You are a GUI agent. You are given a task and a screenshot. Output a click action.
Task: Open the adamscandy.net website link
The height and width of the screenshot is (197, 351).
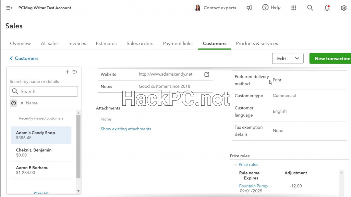(166, 74)
